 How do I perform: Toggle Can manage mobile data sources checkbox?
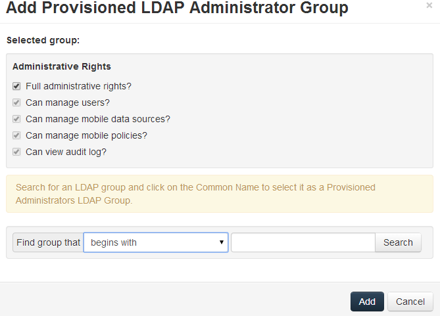tap(16, 119)
